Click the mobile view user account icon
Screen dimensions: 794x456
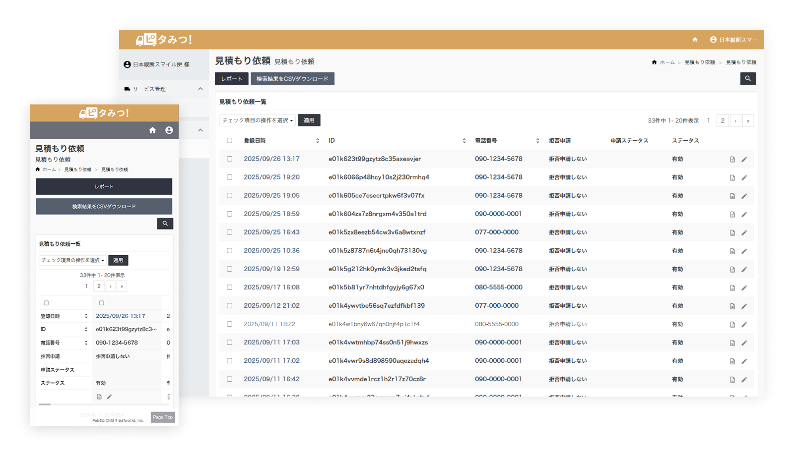pyautogui.click(x=169, y=130)
